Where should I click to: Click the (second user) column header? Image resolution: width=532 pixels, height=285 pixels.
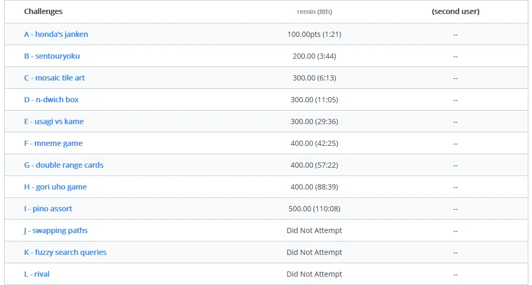coord(456,11)
